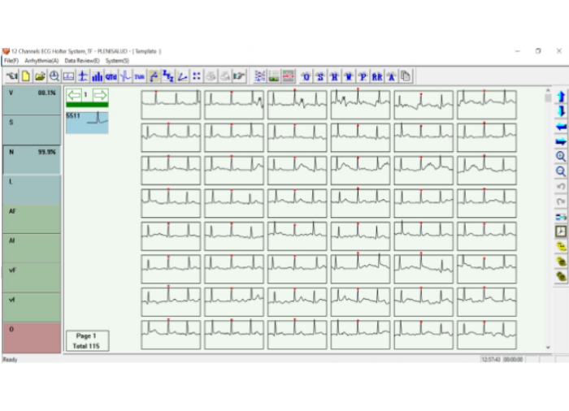The width and height of the screenshot is (569, 411).
Task: Open the System(S) menu
Action: click(117, 61)
